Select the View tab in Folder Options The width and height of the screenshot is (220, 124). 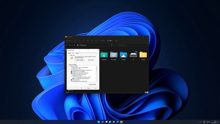(73, 53)
